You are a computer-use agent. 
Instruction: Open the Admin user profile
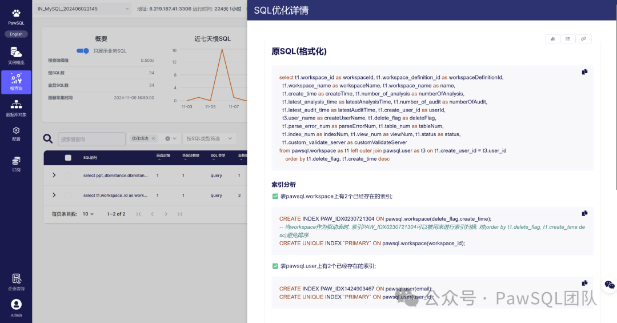tap(16, 308)
